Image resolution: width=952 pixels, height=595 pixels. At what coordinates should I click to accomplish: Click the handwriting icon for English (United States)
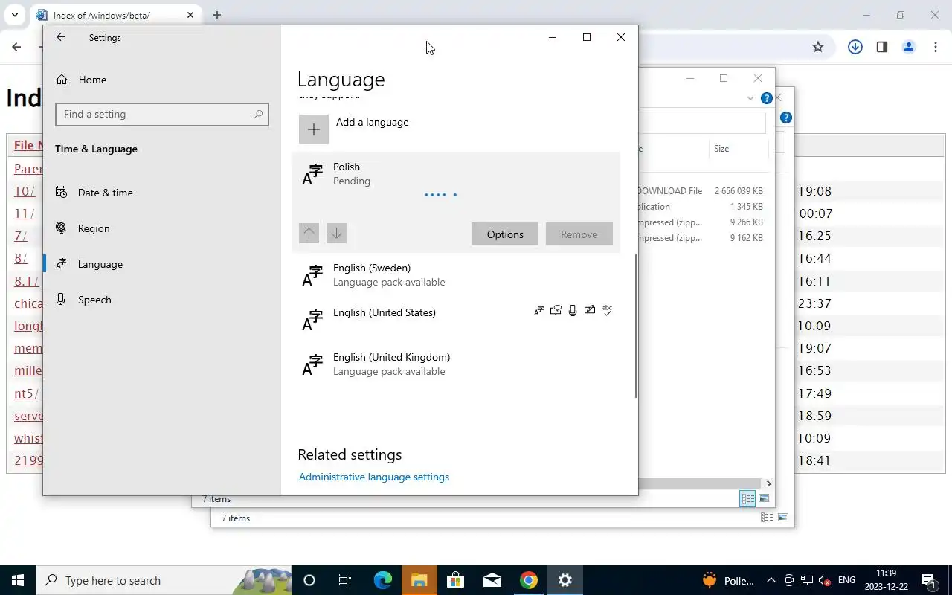click(590, 310)
